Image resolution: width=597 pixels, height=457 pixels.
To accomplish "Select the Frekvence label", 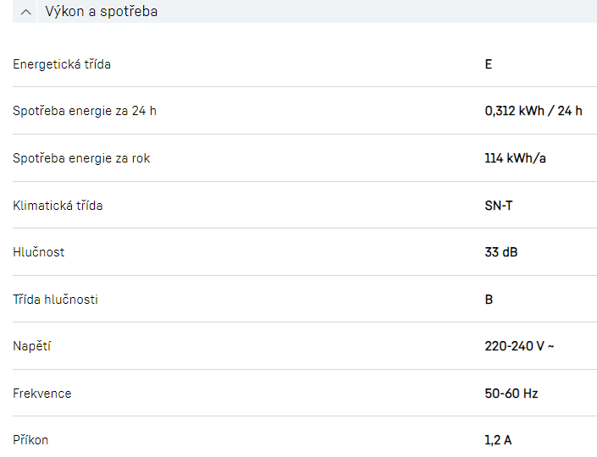I will click(42, 394).
